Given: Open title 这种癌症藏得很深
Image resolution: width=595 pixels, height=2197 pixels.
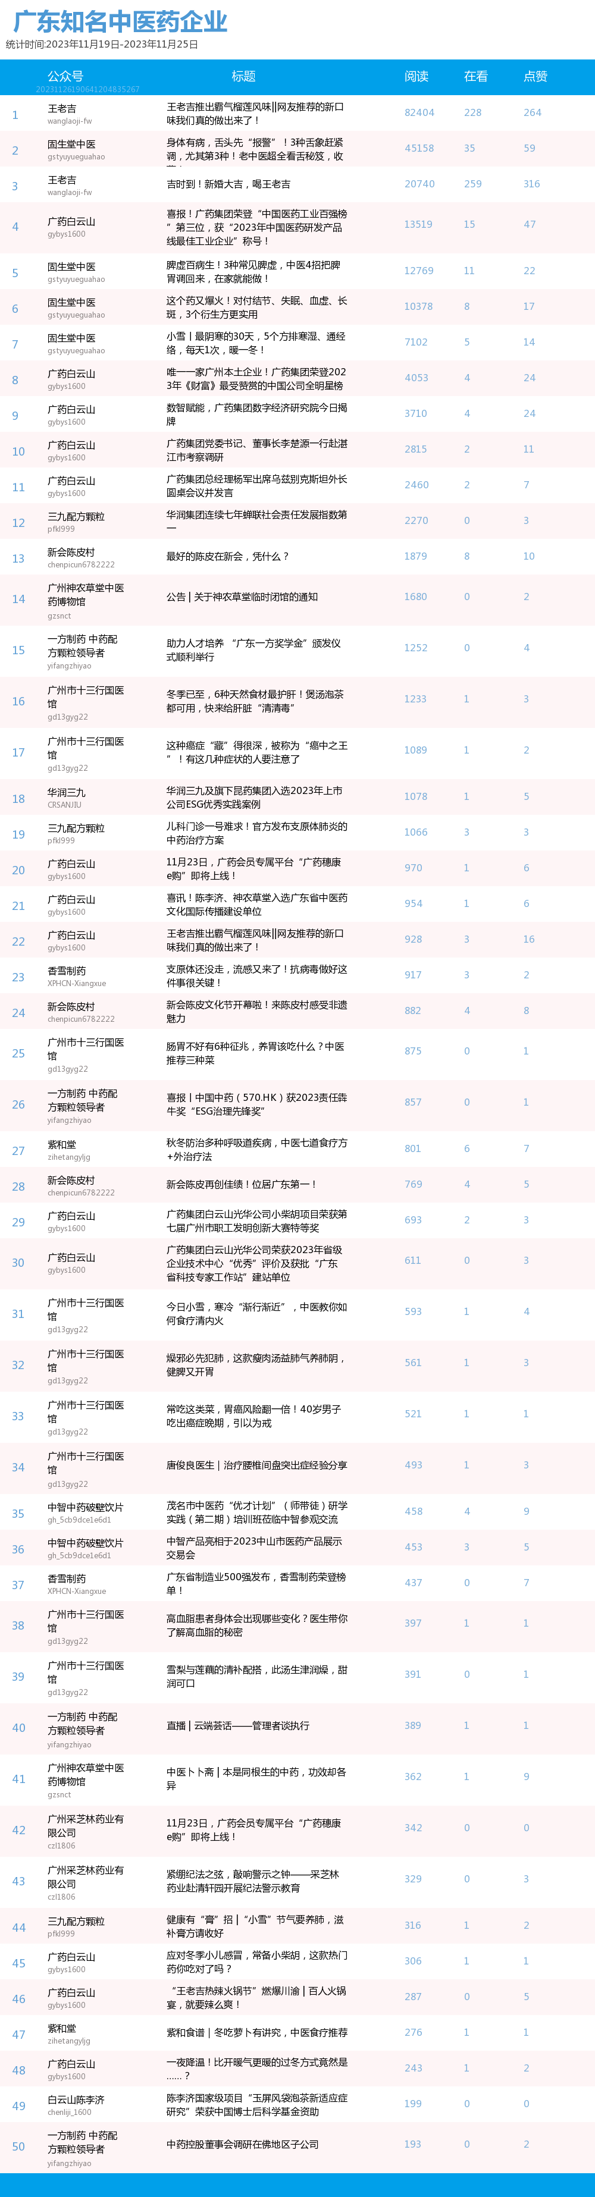Looking at the screenshot, I should point(257,752).
